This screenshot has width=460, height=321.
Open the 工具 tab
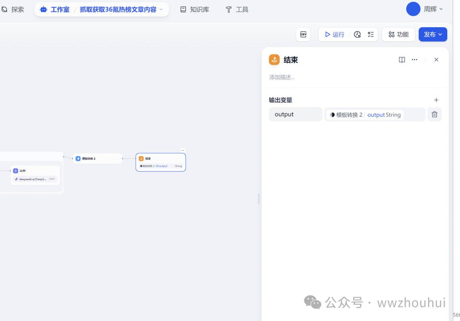237,9
